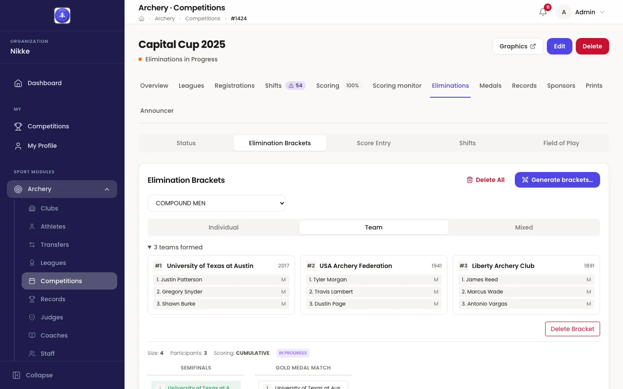Click athlete row Justin Patterson
Image resolution: width=623 pixels, height=389 pixels.
[221, 280]
